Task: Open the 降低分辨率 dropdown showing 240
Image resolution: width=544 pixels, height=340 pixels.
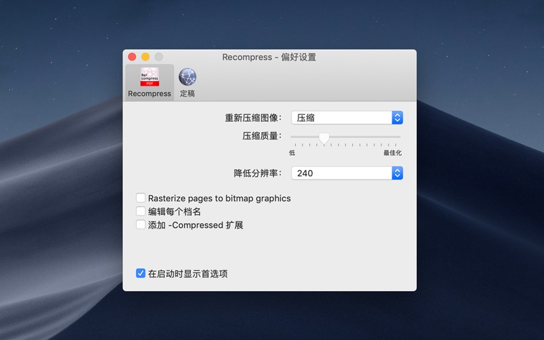Action: point(347,173)
